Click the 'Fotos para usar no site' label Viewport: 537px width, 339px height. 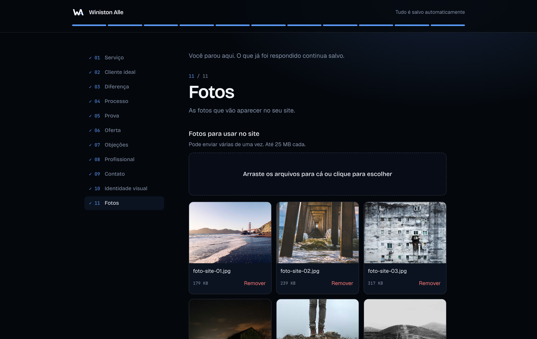pyautogui.click(x=224, y=134)
